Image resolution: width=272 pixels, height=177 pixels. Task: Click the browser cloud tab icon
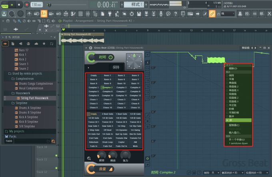36,44
